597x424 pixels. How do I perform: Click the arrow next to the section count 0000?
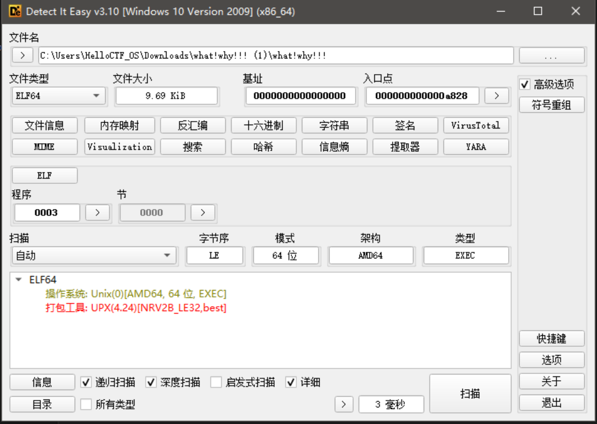(x=202, y=212)
